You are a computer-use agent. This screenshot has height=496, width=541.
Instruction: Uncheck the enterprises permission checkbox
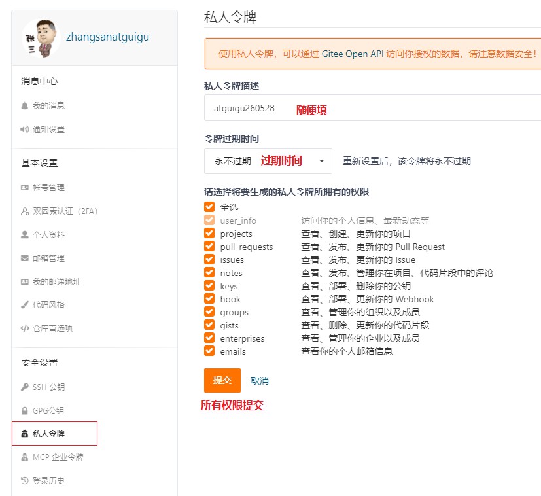209,338
